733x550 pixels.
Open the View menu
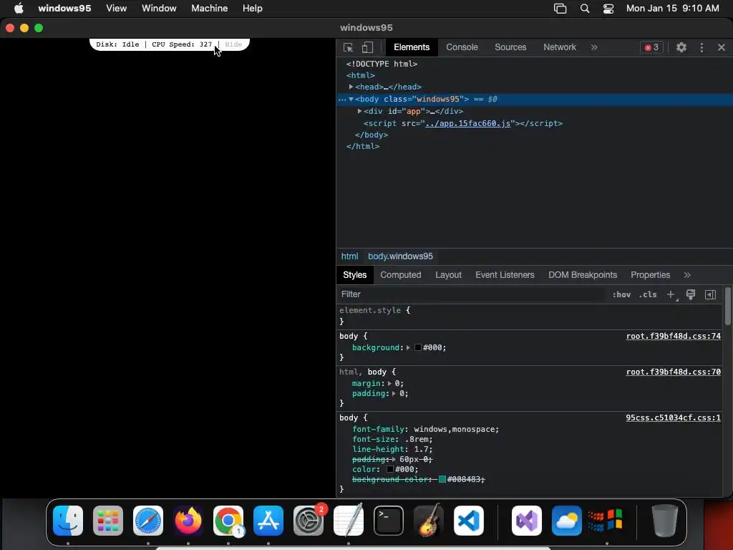pyautogui.click(x=116, y=9)
